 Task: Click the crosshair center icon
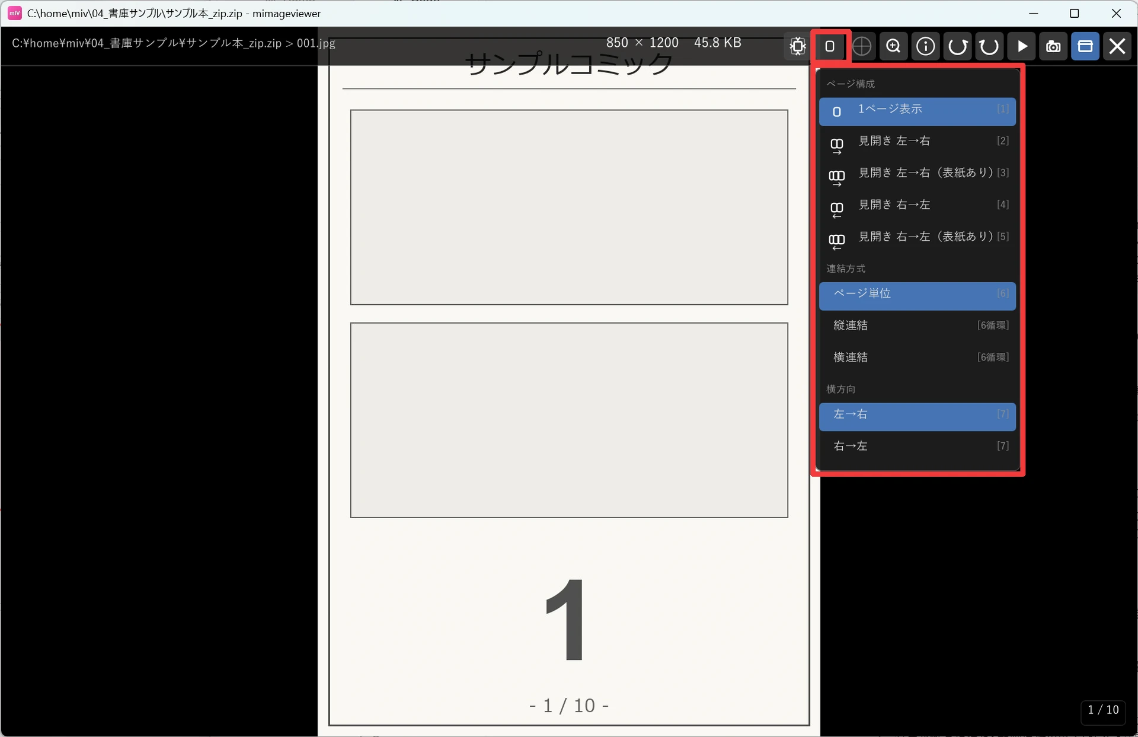click(x=862, y=46)
